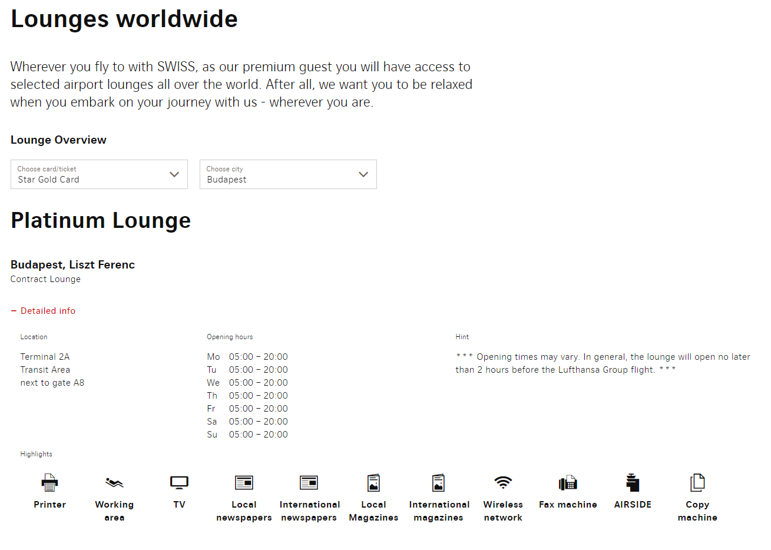
Task: Select the TV amenity icon
Action: click(179, 483)
